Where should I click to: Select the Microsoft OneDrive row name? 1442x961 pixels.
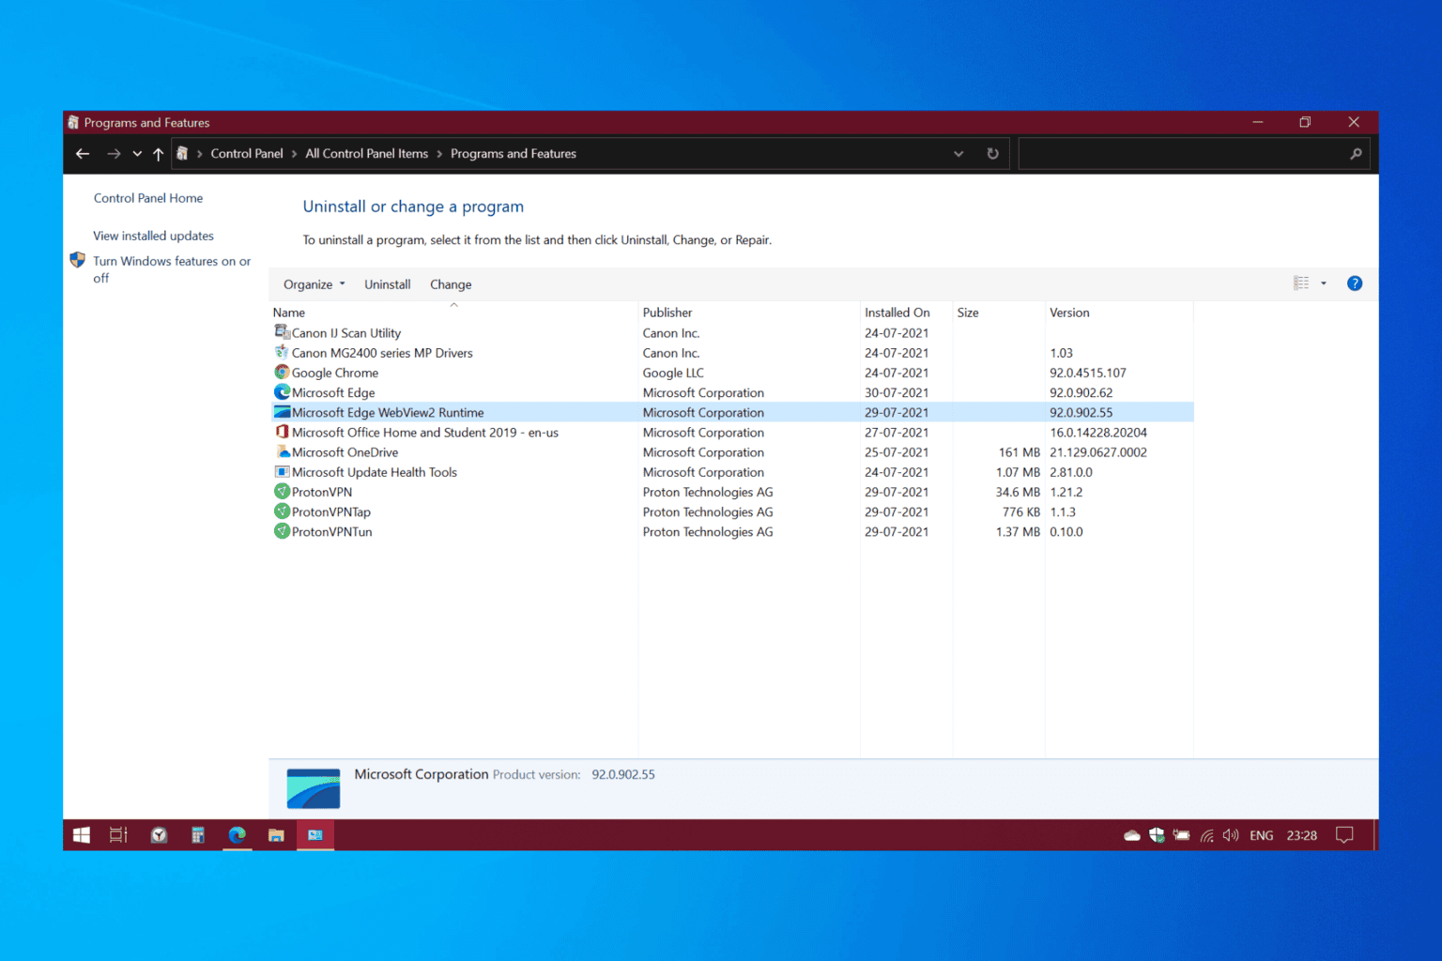345,452
